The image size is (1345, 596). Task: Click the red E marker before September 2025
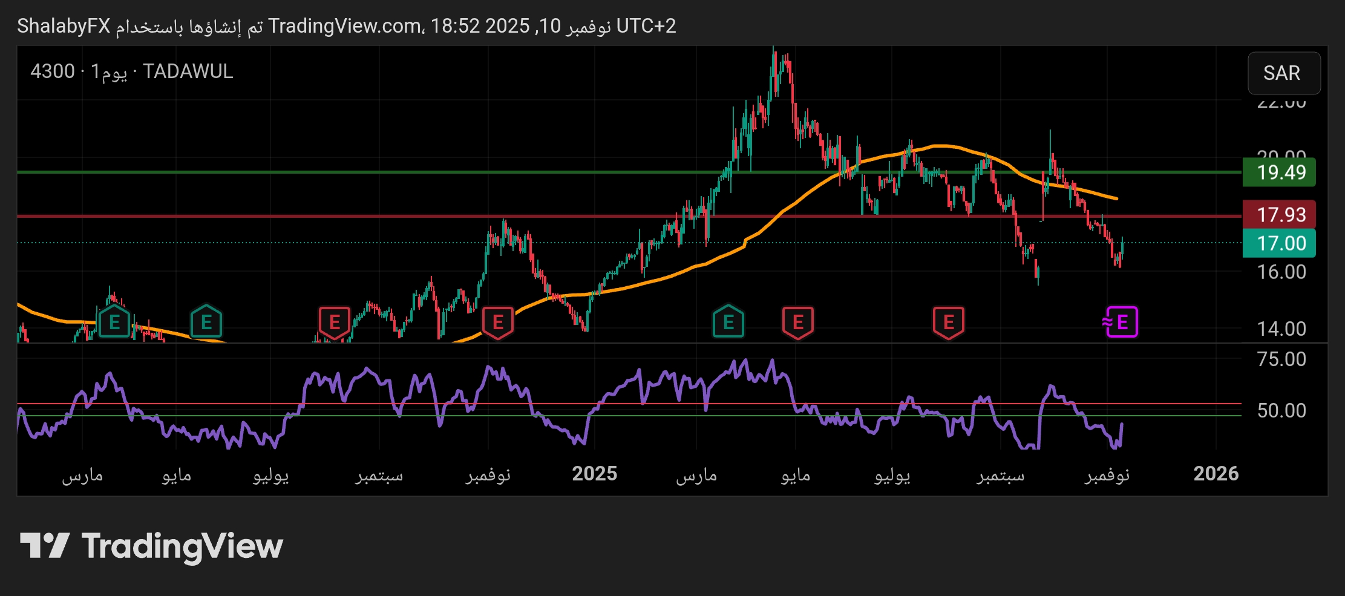click(x=948, y=322)
